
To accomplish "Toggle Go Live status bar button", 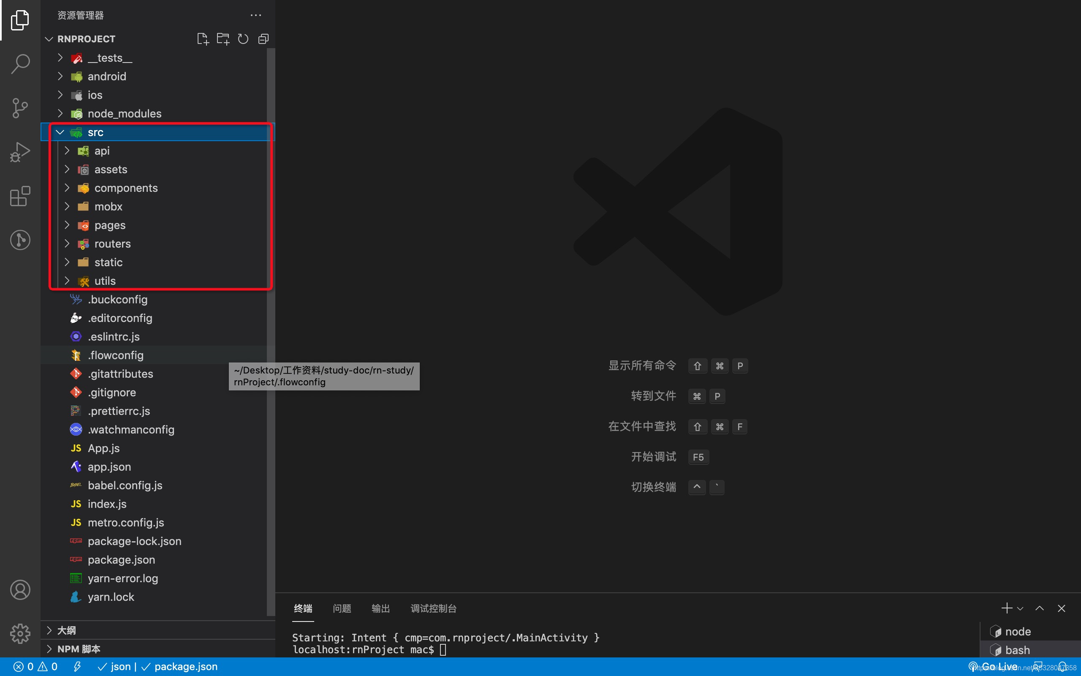I will [x=992, y=666].
